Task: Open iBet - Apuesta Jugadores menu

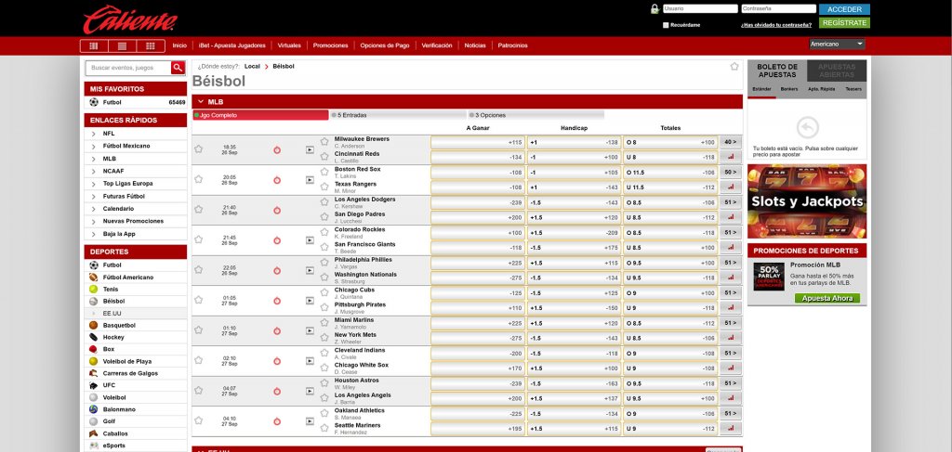Action: tap(231, 45)
